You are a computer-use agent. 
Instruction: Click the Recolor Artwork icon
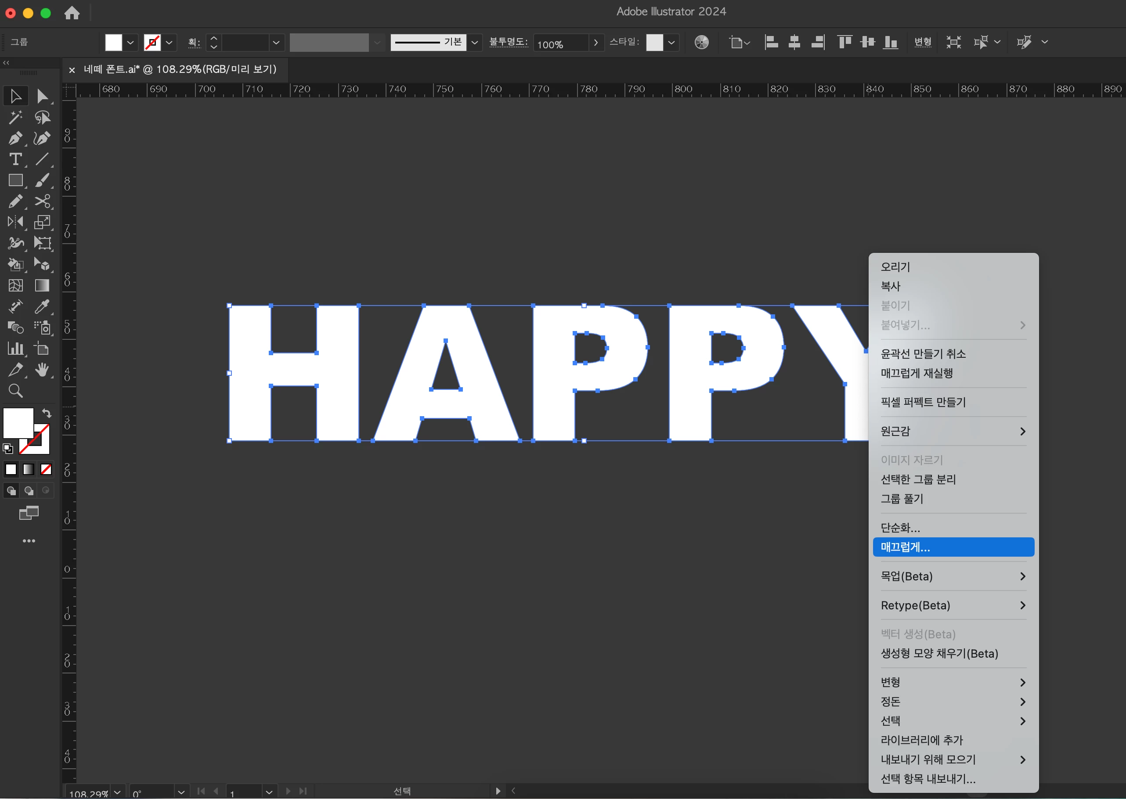[x=701, y=42]
